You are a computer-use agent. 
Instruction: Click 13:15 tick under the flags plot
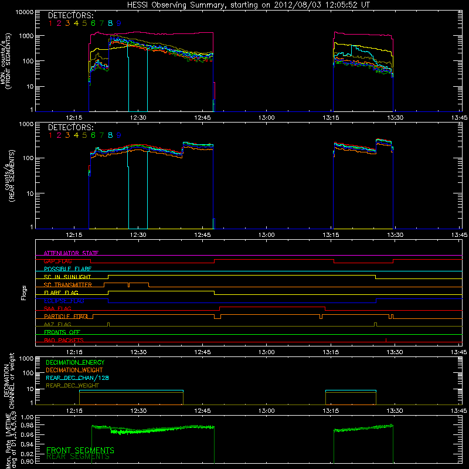(331, 352)
